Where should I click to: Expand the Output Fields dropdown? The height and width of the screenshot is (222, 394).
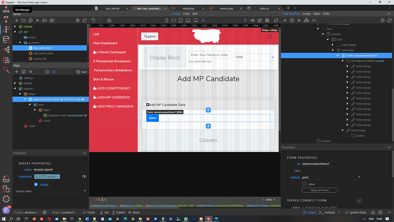pyautogui.click(x=85, y=191)
